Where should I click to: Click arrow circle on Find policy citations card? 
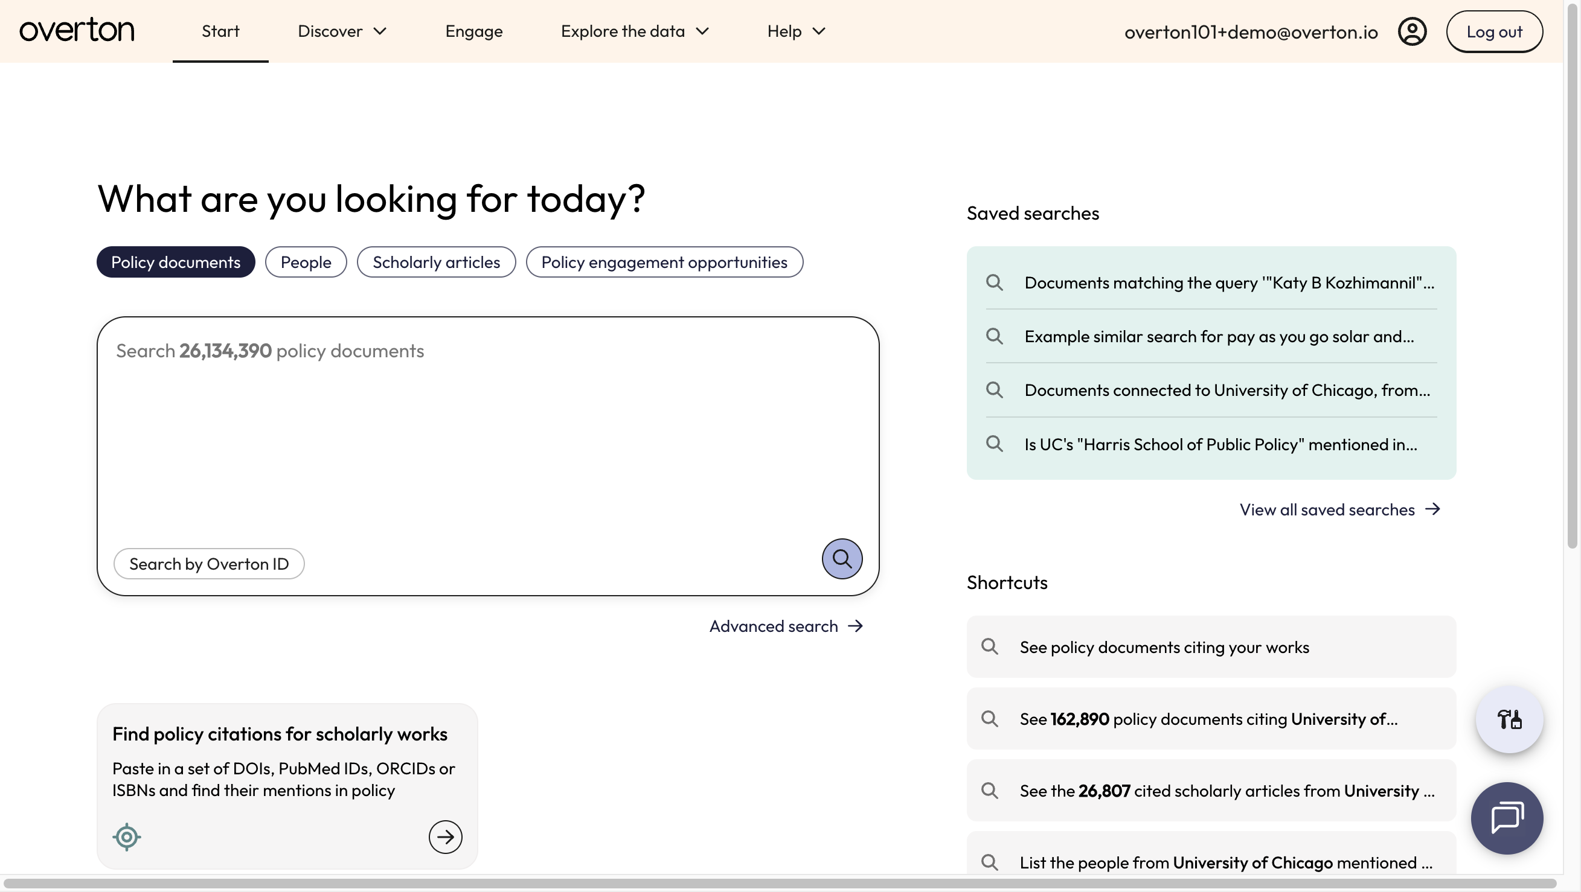coord(445,837)
